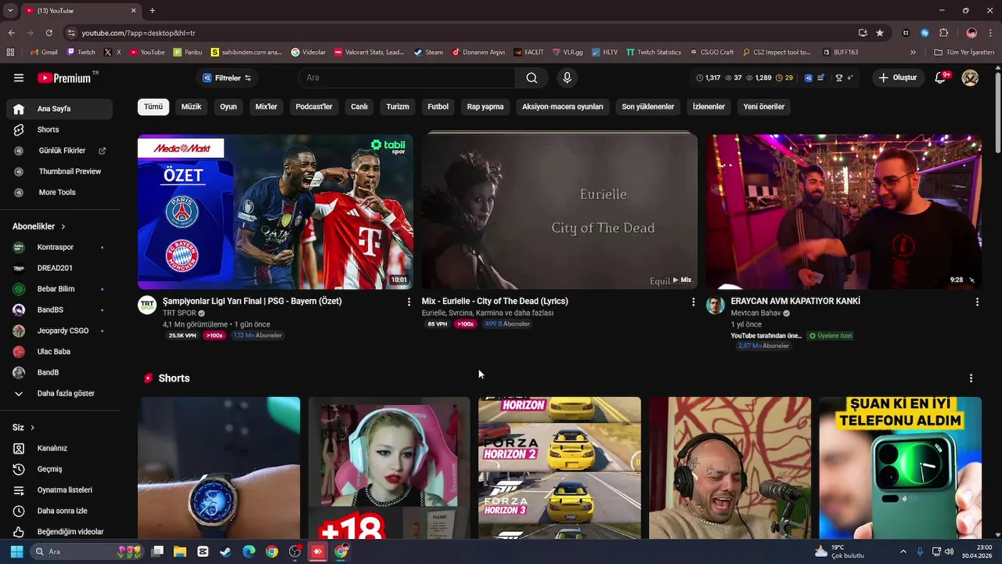1002x564 pixels.
Task: Click the Windows Start button
Action: (x=16, y=551)
